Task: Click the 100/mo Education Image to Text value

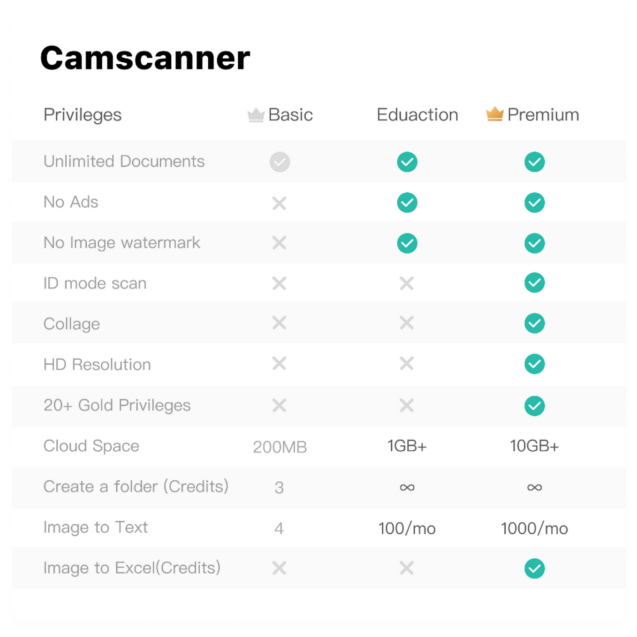Action: click(407, 529)
